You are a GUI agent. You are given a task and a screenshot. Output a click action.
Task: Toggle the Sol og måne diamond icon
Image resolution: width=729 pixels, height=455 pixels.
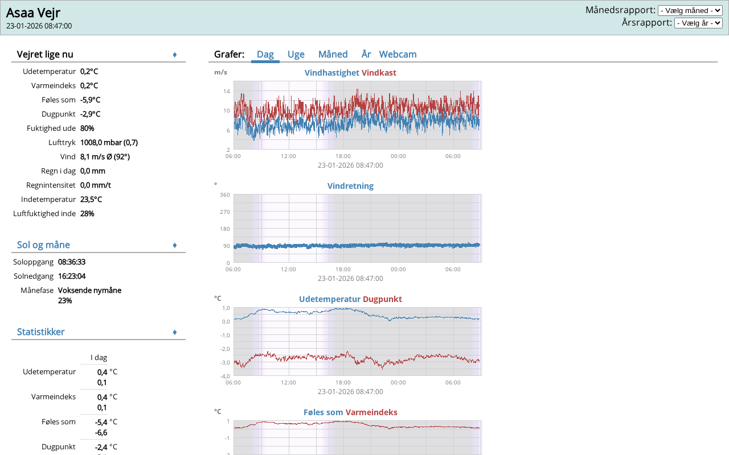tap(175, 245)
